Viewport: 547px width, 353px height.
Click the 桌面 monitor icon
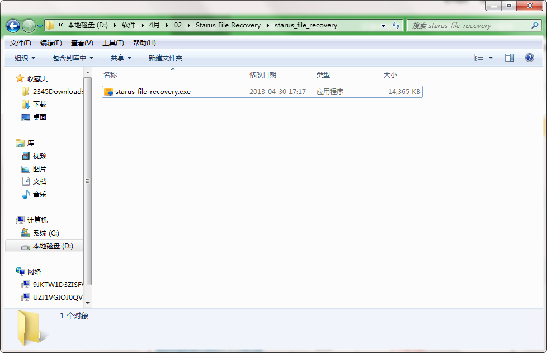point(26,117)
